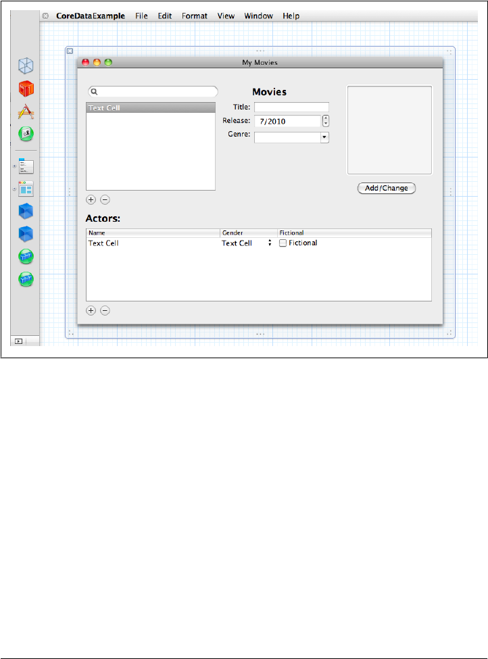Expand the disclosure dot beside the Window icon

14,189
